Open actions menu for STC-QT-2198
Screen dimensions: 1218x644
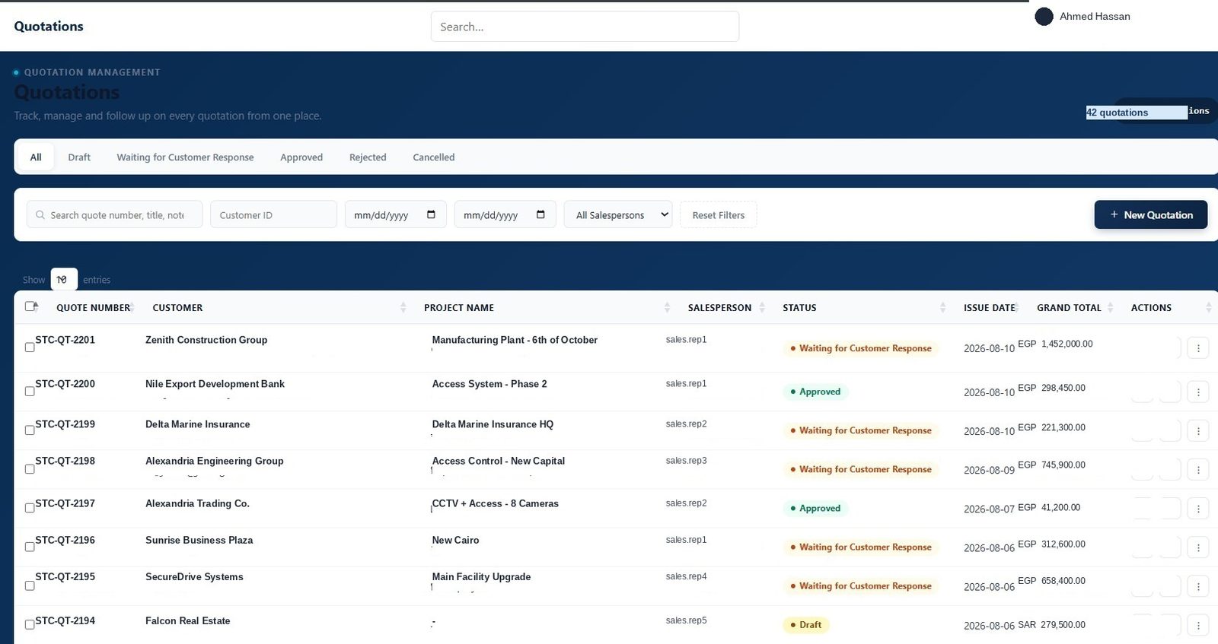(1197, 470)
